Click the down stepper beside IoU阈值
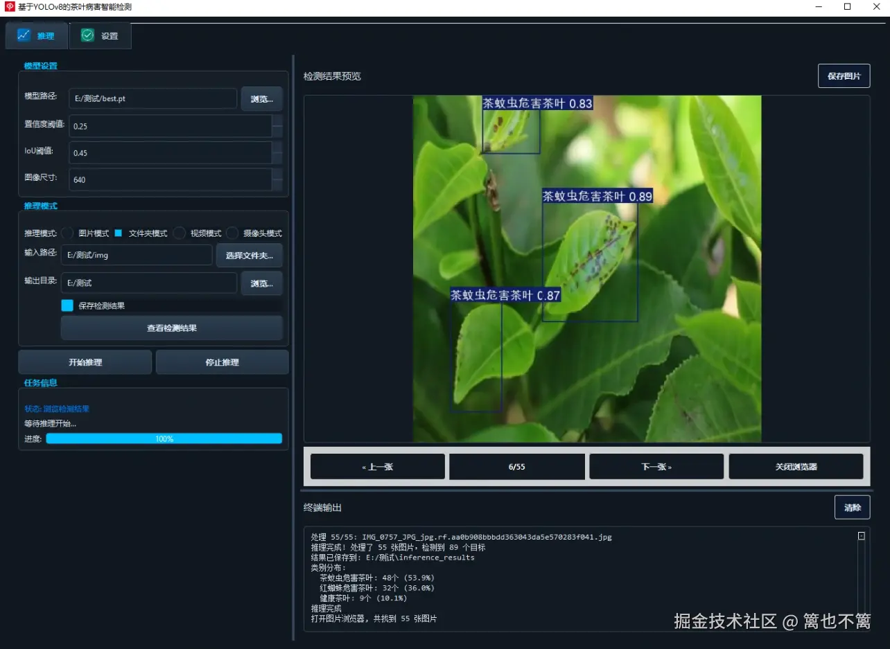Screen dimensions: 890x649 point(277,158)
